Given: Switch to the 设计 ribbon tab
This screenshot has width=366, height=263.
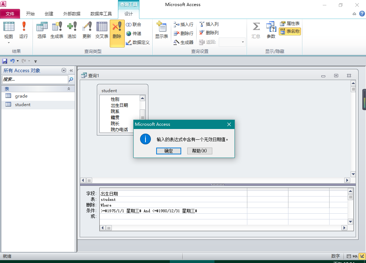Looking at the screenshot, I should pyautogui.click(x=129, y=14).
